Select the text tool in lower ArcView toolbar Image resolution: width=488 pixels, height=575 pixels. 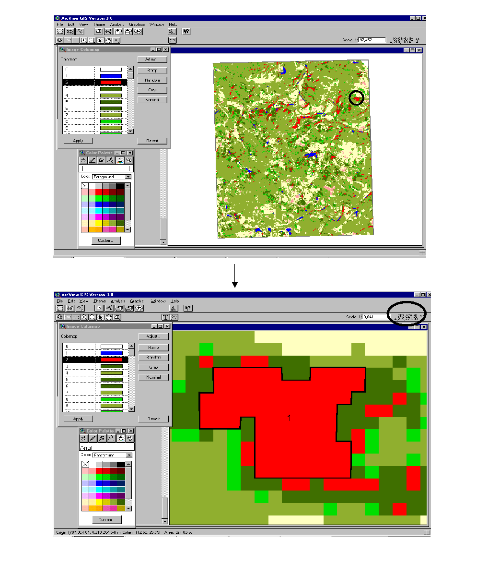[x=165, y=317]
